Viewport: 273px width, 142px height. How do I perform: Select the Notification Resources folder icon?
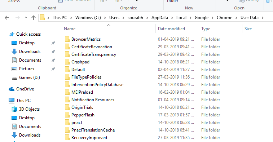(67, 100)
